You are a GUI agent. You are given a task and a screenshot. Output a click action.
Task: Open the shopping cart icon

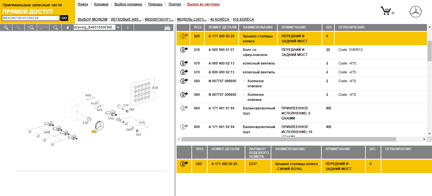click(x=386, y=11)
